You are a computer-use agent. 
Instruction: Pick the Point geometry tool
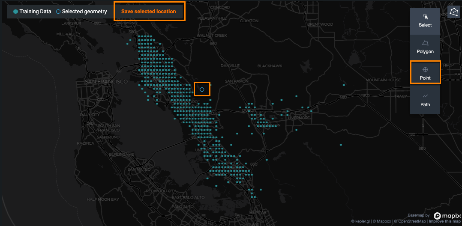[425, 73]
